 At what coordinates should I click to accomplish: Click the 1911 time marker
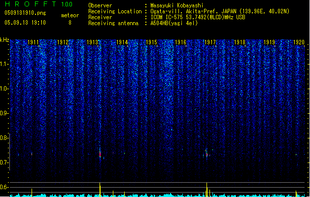pos(33,42)
